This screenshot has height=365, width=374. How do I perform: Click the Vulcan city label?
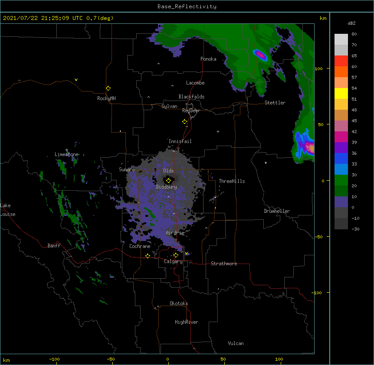(236, 343)
